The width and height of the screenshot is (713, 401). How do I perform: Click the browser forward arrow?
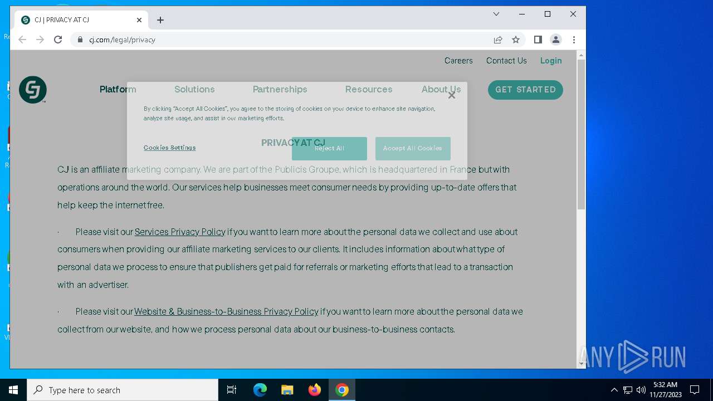point(40,40)
